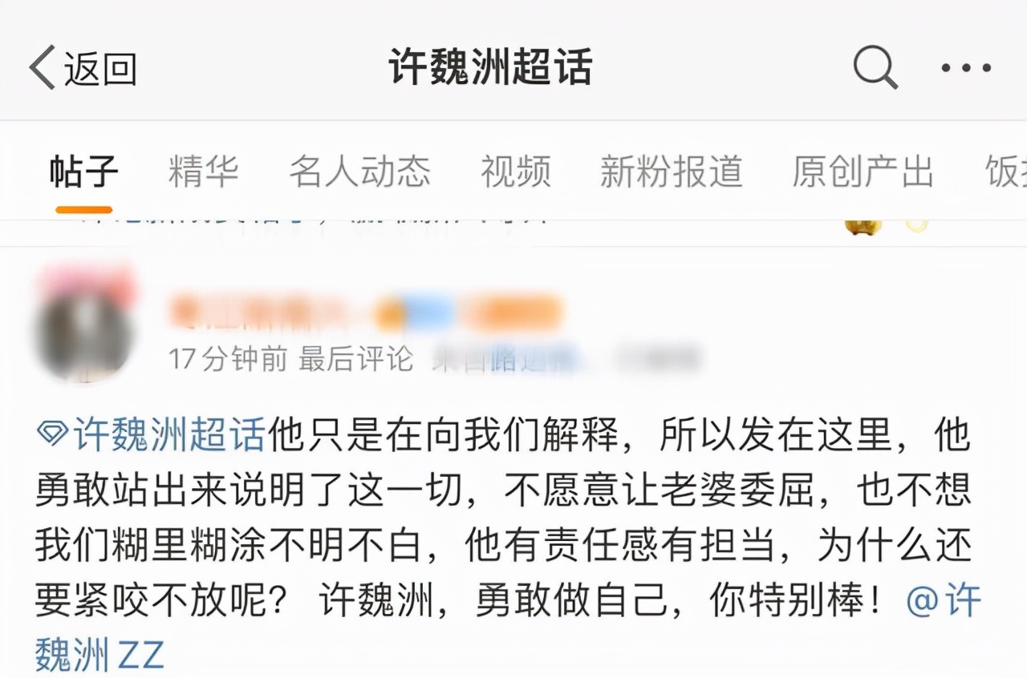Image resolution: width=1027 pixels, height=678 pixels.
Task: Click the 返回 text label
Action: pyautogui.click(x=100, y=68)
